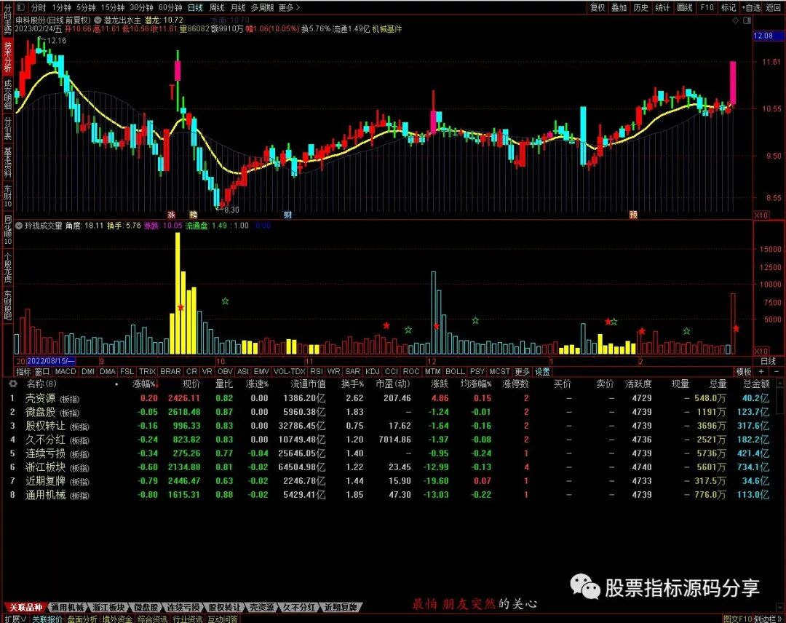Click the 预 marker on the price chart

[634, 215]
